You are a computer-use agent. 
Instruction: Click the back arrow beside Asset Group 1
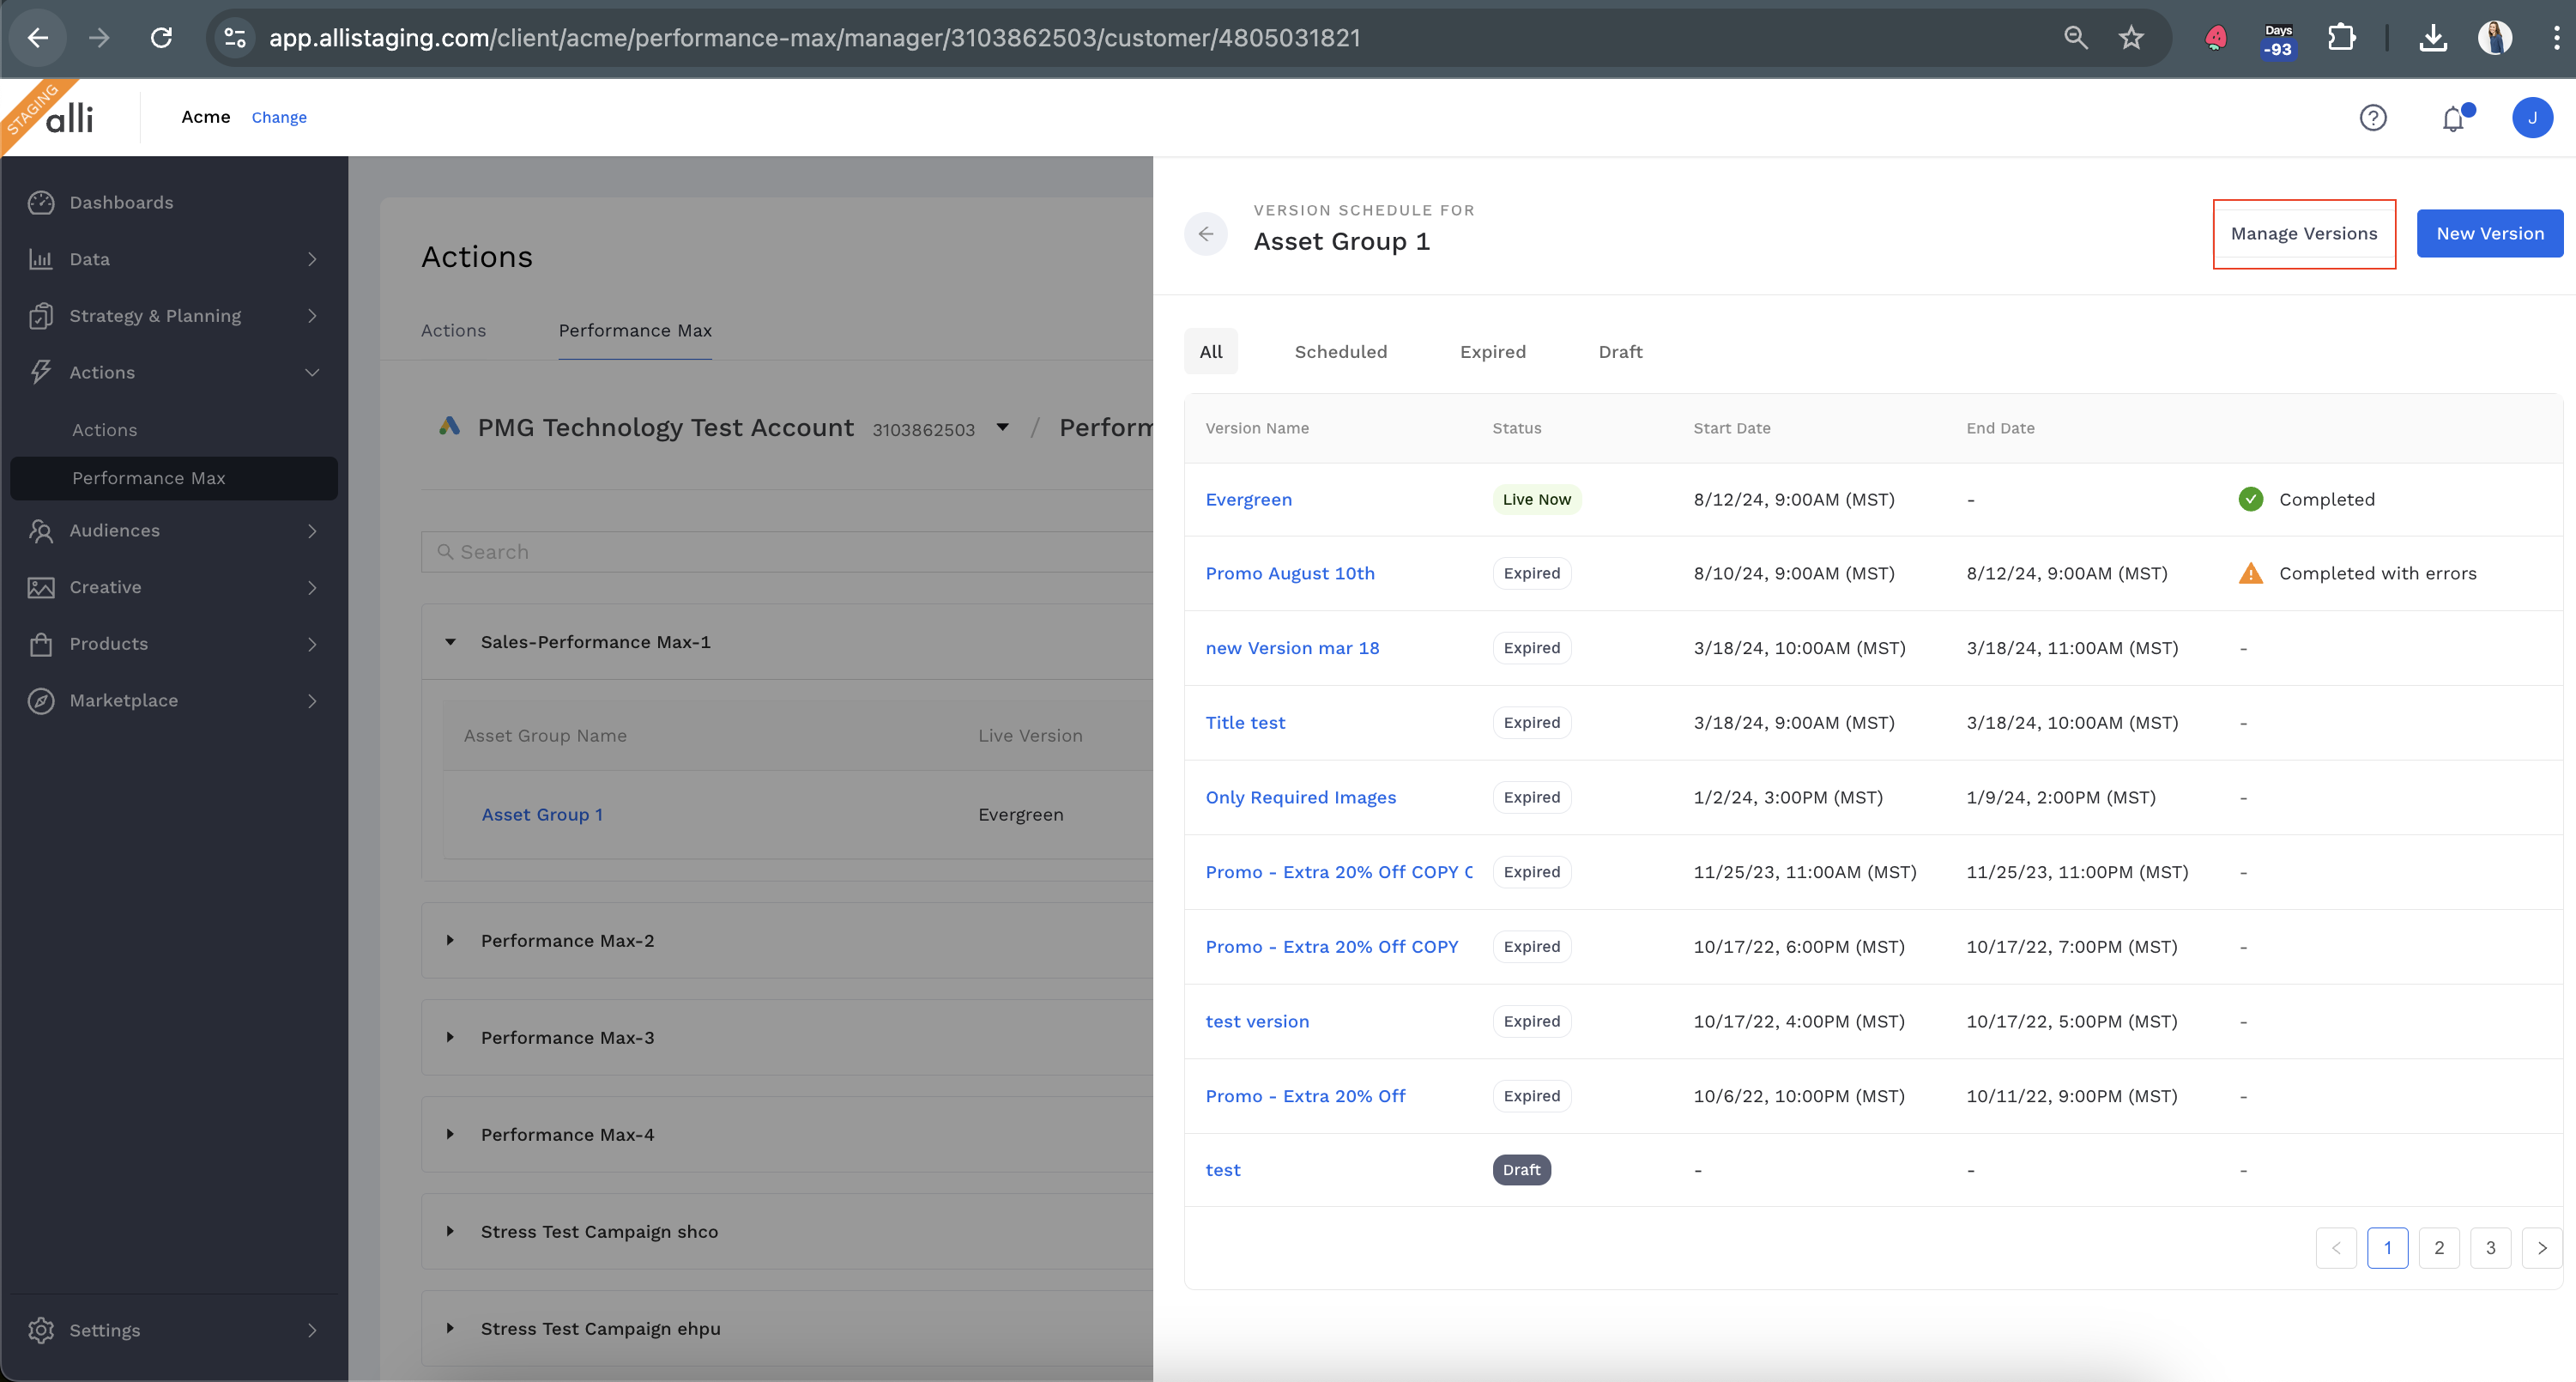point(1206,234)
